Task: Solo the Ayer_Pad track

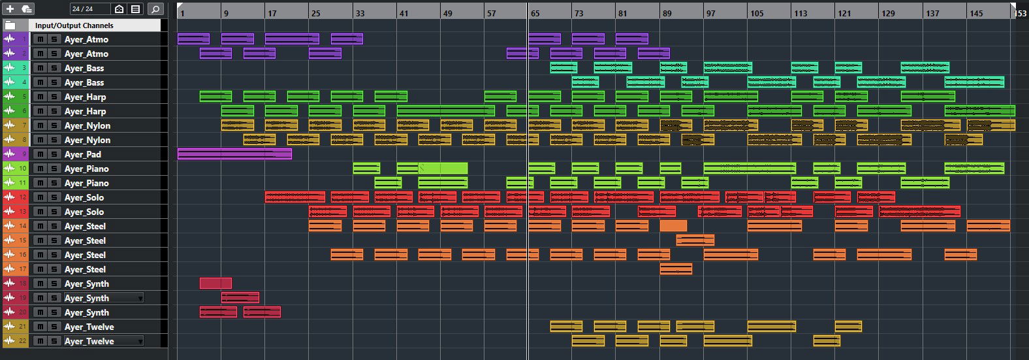Action: point(54,154)
